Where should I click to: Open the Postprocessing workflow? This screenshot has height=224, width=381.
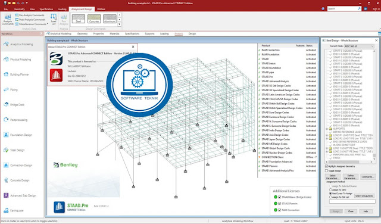[x=15, y=120]
